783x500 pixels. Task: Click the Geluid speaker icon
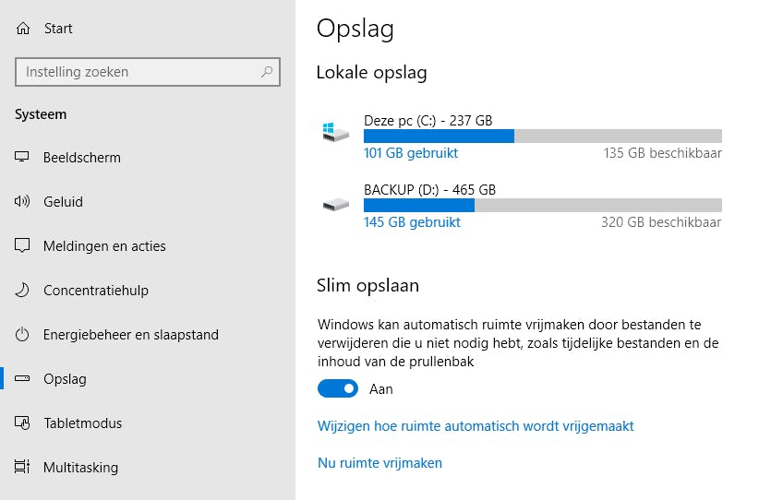[23, 202]
